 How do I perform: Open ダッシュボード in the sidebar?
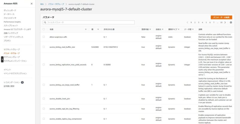[10, 10]
